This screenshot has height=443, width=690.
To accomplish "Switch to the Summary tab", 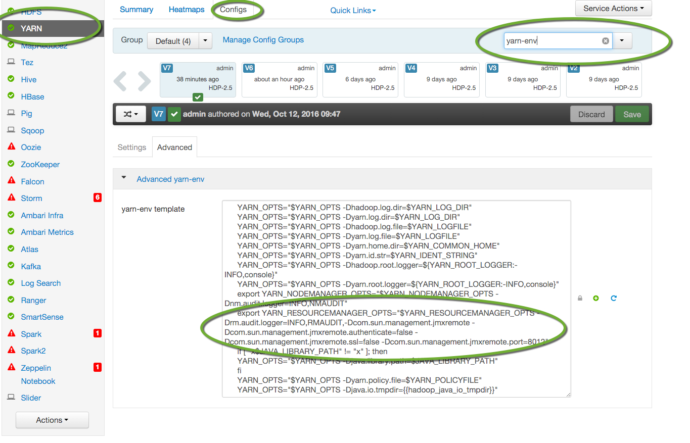I will click(136, 9).
